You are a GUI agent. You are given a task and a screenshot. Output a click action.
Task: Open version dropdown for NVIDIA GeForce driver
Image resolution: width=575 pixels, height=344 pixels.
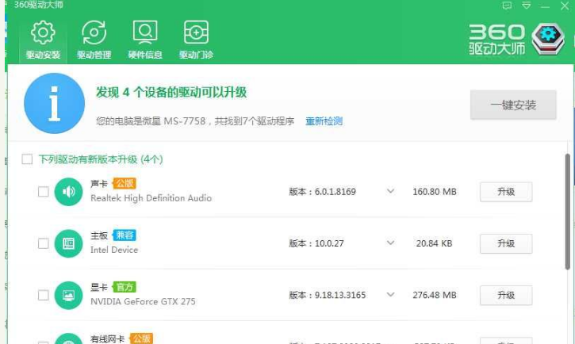click(390, 296)
